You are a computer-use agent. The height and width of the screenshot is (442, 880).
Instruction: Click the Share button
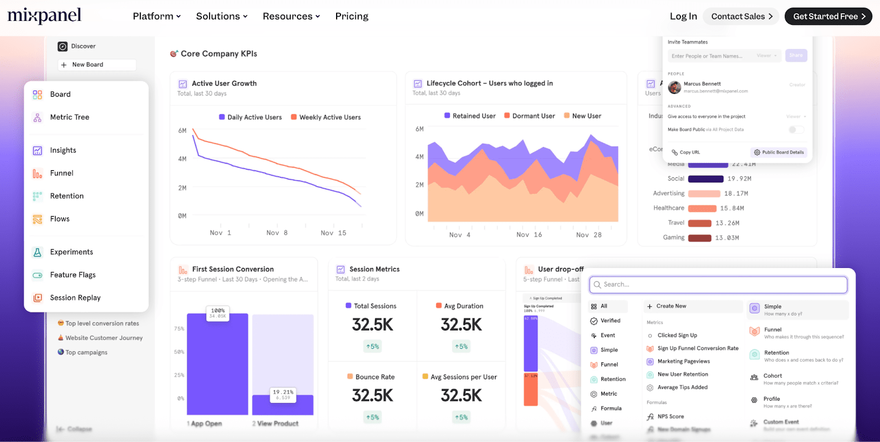pyautogui.click(x=796, y=55)
